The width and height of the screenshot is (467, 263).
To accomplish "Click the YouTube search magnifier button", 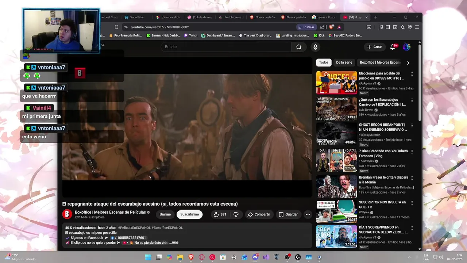I will tap(299, 47).
